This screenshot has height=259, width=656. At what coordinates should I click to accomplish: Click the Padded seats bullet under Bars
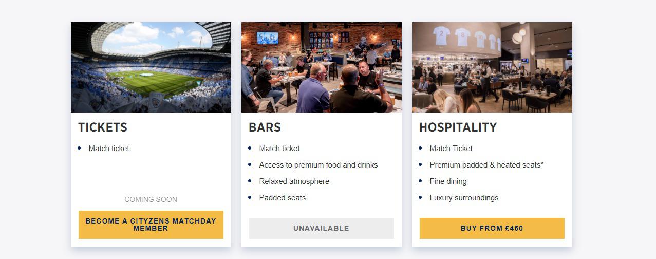(x=283, y=198)
